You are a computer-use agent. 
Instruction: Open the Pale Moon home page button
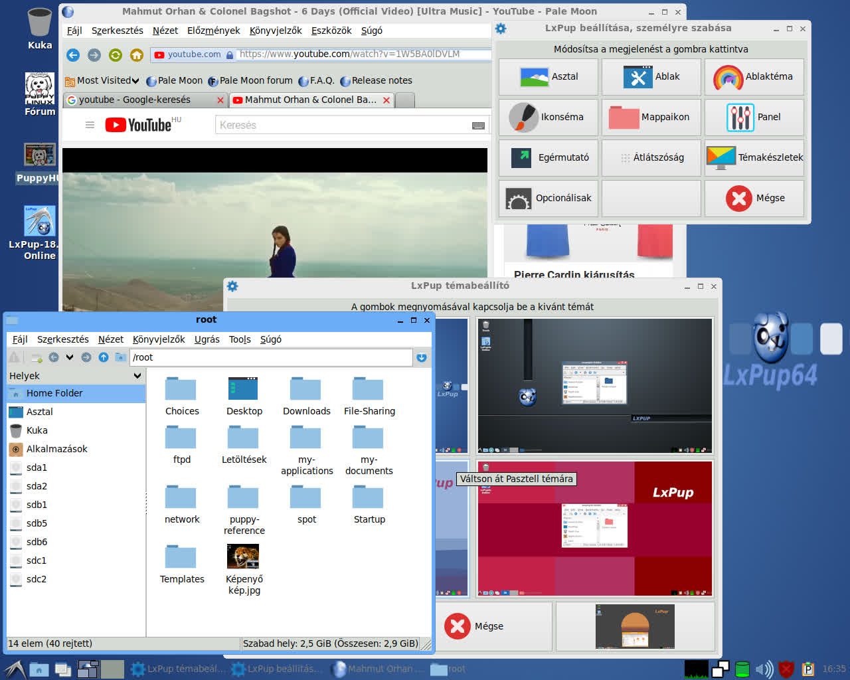(137, 55)
